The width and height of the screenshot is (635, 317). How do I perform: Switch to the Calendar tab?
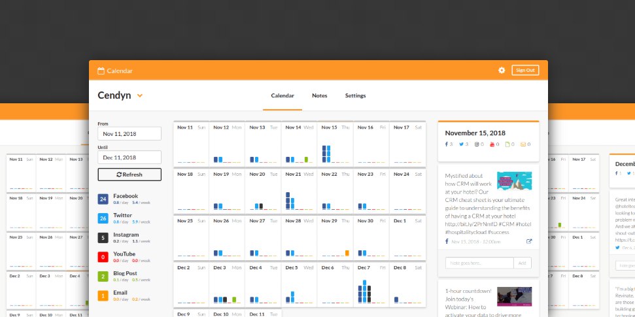point(283,95)
